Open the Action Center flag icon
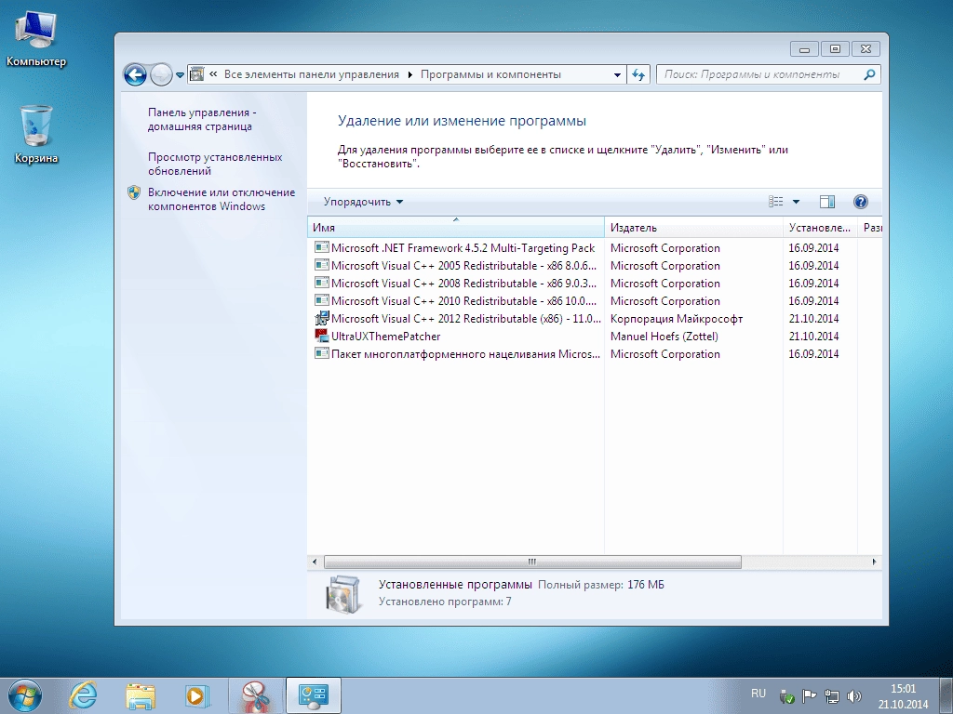This screenshot has width=953, height=714. pos(809,695)
